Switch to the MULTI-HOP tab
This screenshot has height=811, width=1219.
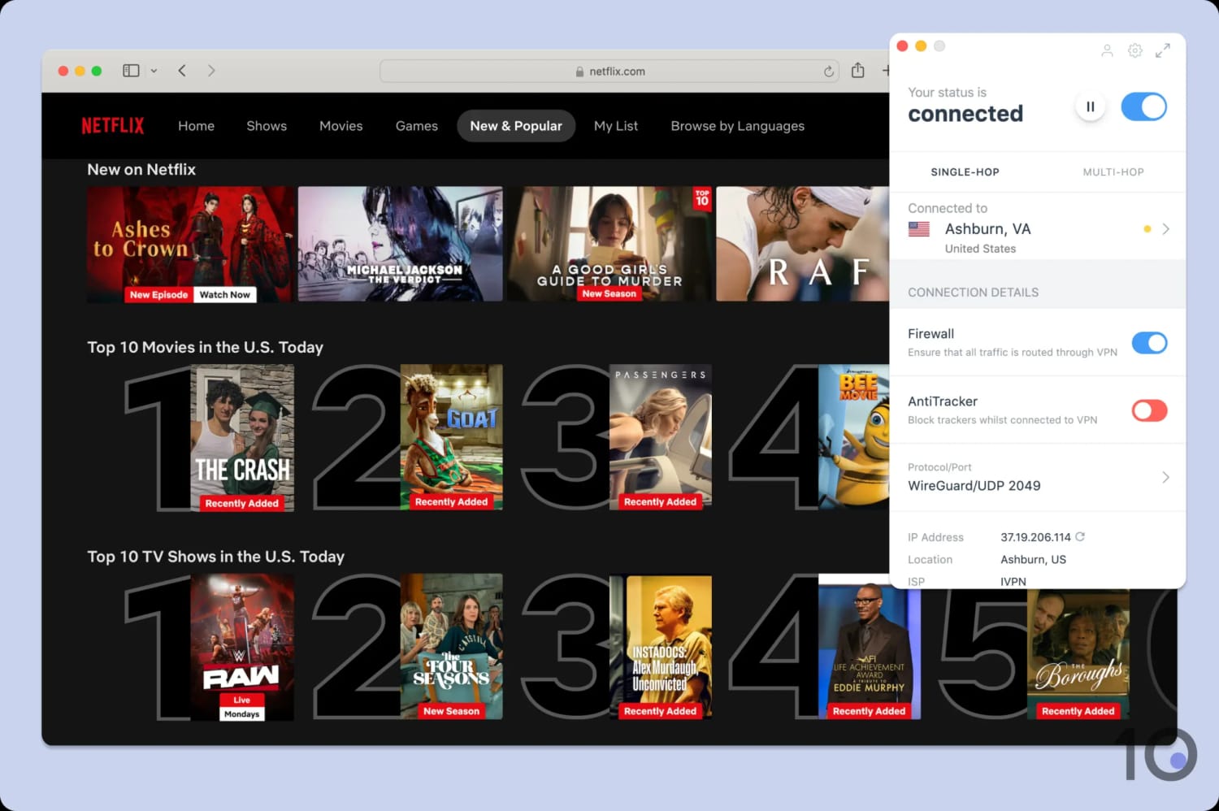click(x=1113, y=172)
